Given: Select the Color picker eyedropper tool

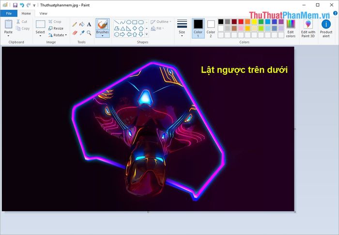Looking at the screenshot, I should 82,33.
